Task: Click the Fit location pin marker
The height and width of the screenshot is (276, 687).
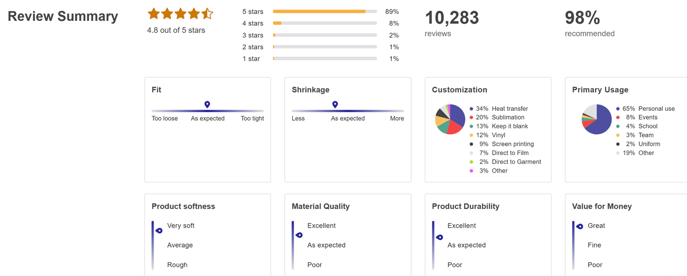Action: coord(207,105)
